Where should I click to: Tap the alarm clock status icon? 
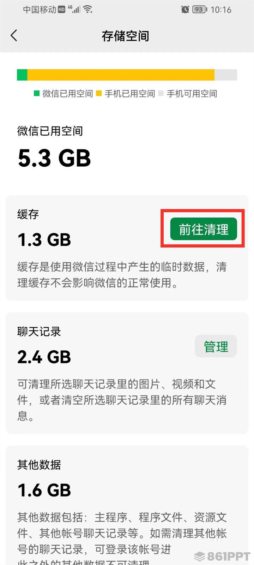pos(185,10)
